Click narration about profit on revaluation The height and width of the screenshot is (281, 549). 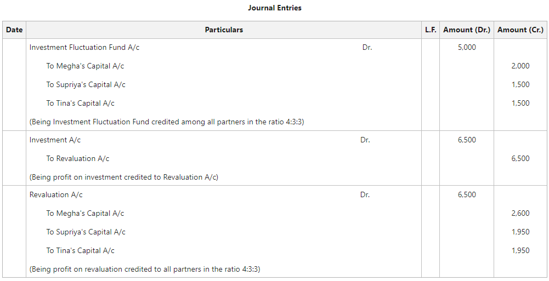coord(145,269)
